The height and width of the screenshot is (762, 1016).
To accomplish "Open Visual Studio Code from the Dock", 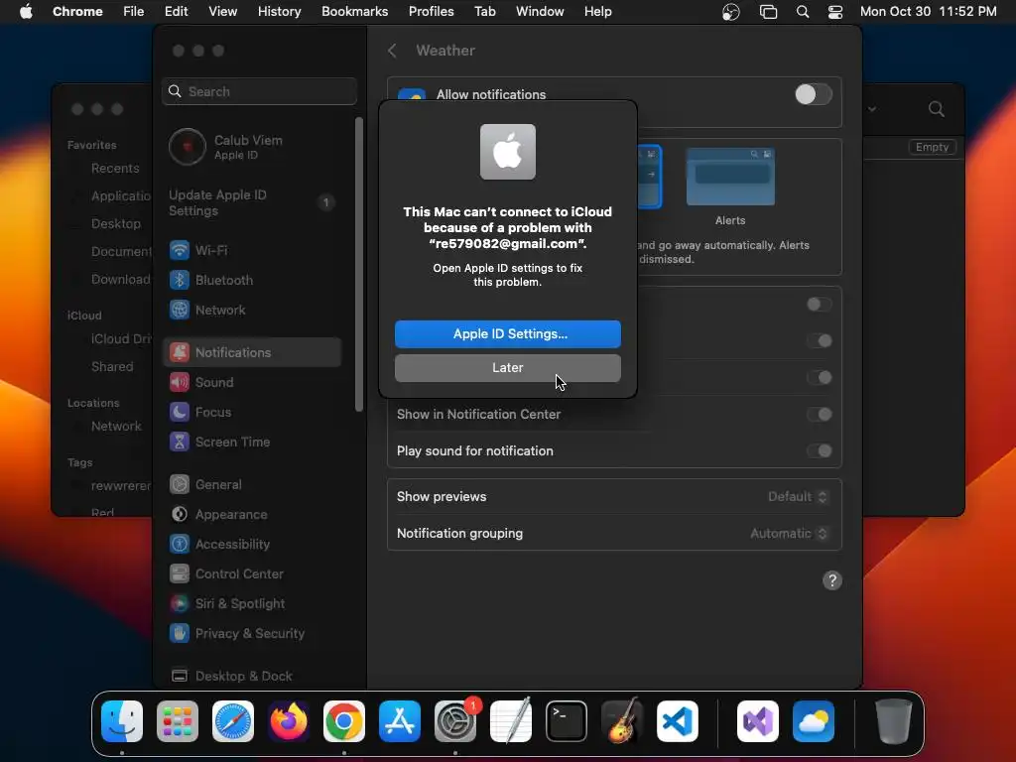I will (678, 721).
